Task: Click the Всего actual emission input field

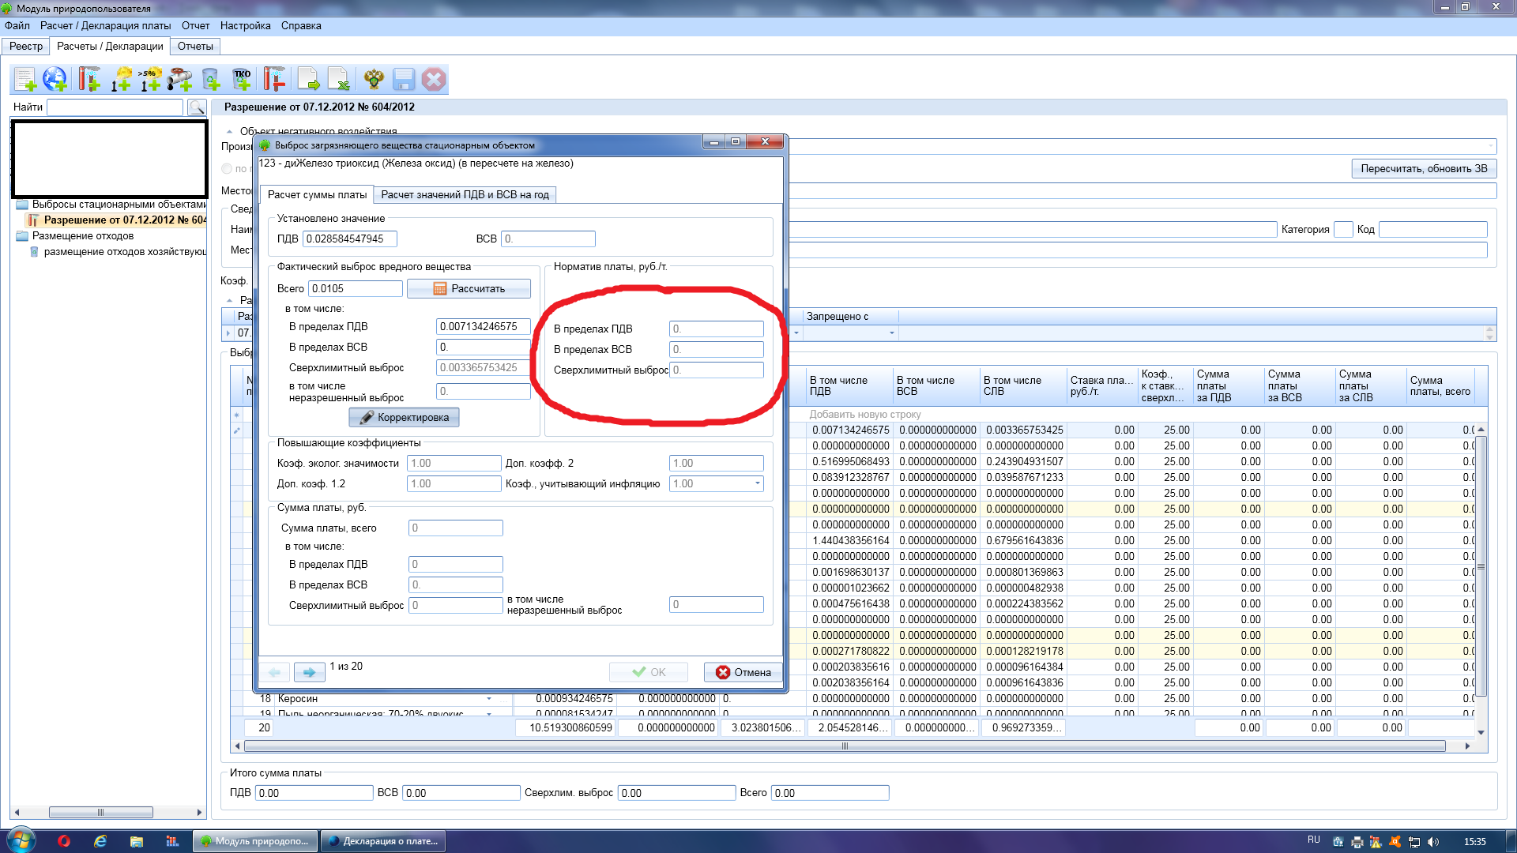Action: [355, 288]
